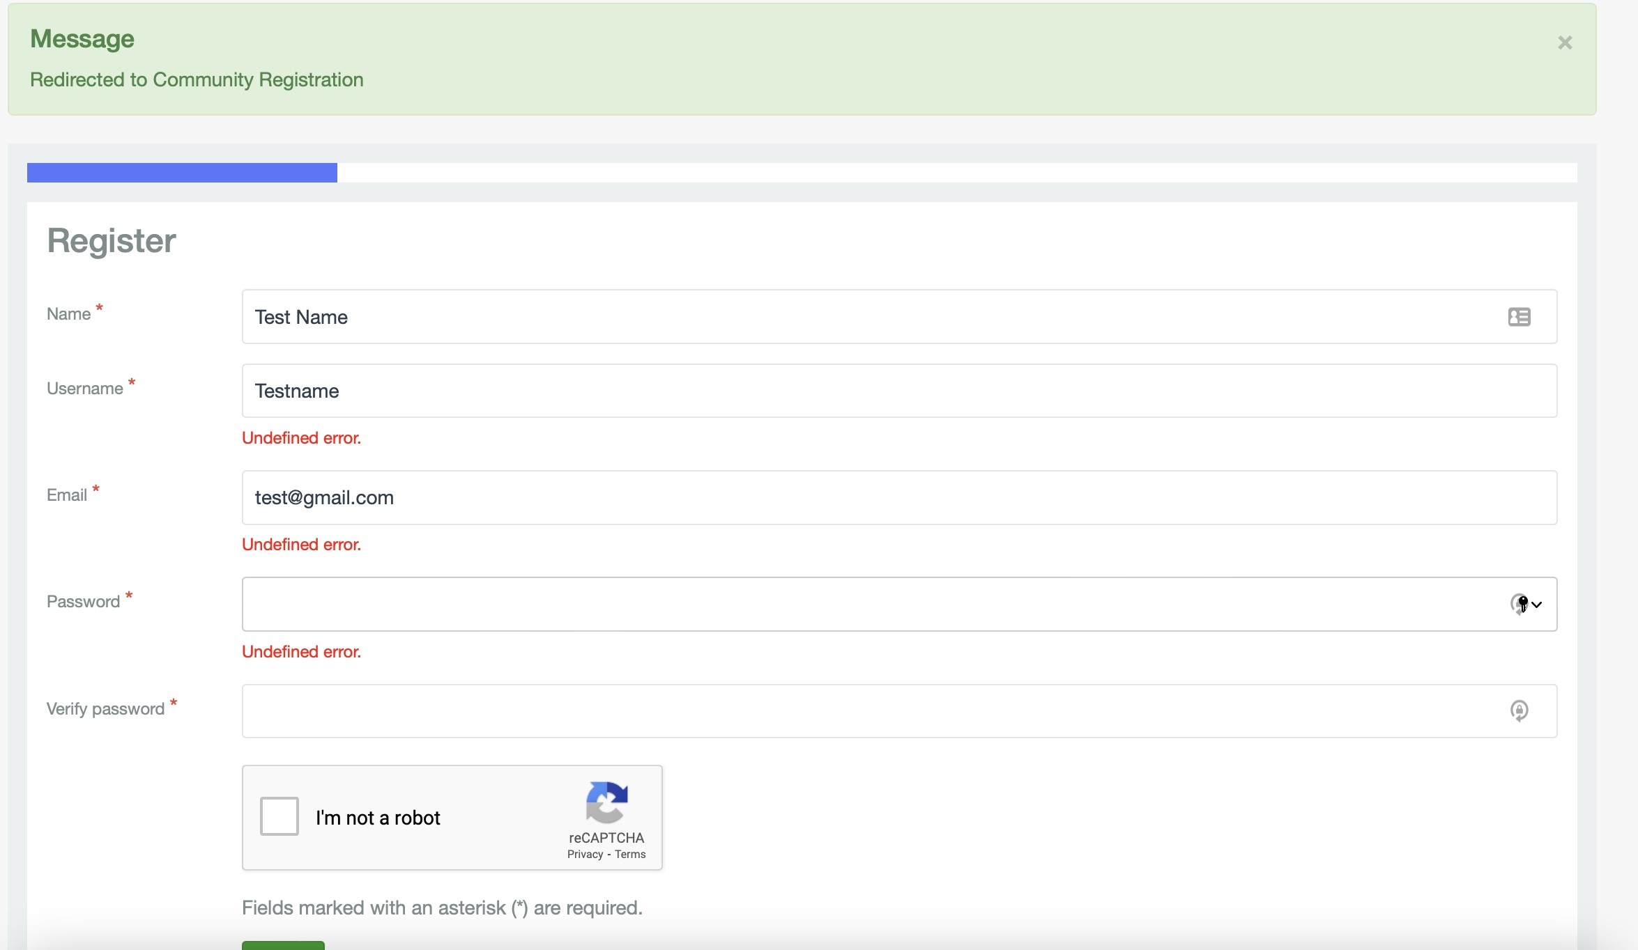Check the I'm not a robot box

coord(279,816)
